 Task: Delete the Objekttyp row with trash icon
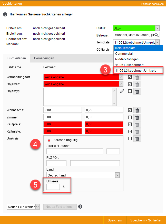pyautogui.click(x=137, y=91)
